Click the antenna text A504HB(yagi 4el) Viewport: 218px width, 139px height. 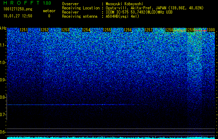point(122,16)
